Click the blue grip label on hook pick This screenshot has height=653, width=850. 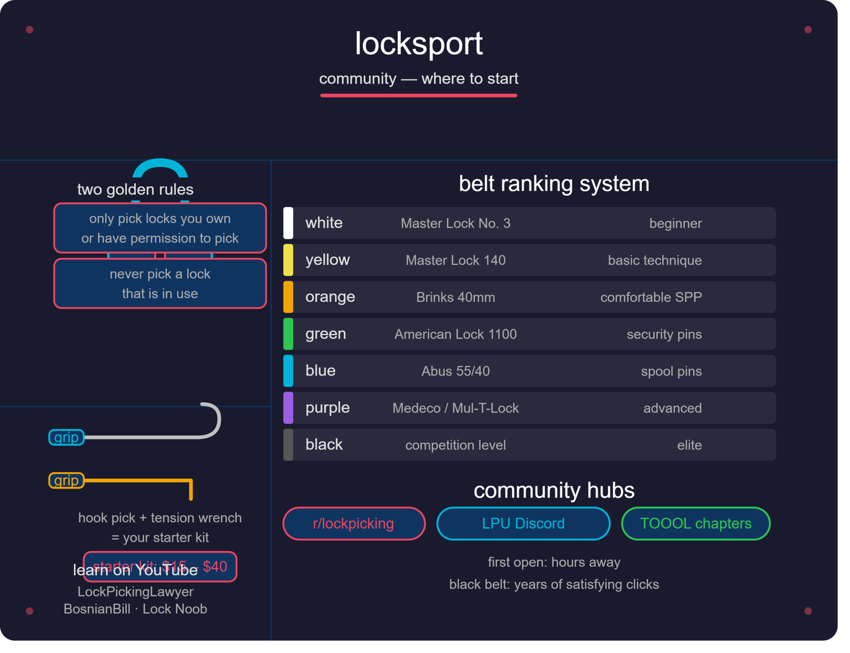tap(66, 437)
